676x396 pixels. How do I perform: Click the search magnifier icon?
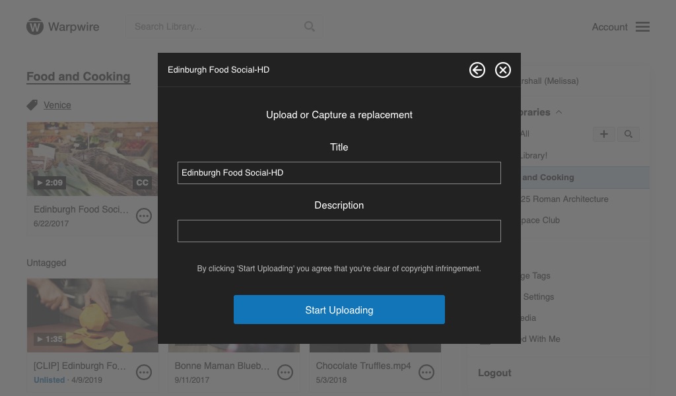(x=309, y=26)
